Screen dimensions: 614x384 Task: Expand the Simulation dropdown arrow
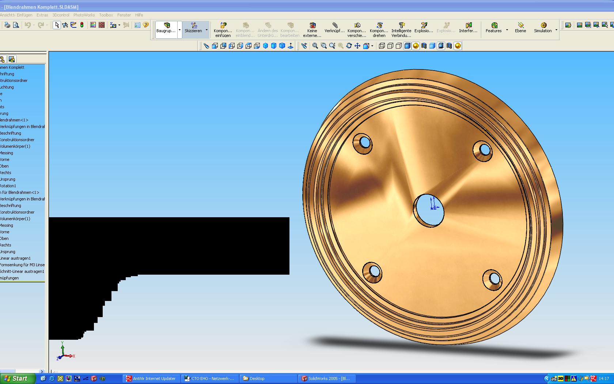click(x=556, y=30)
